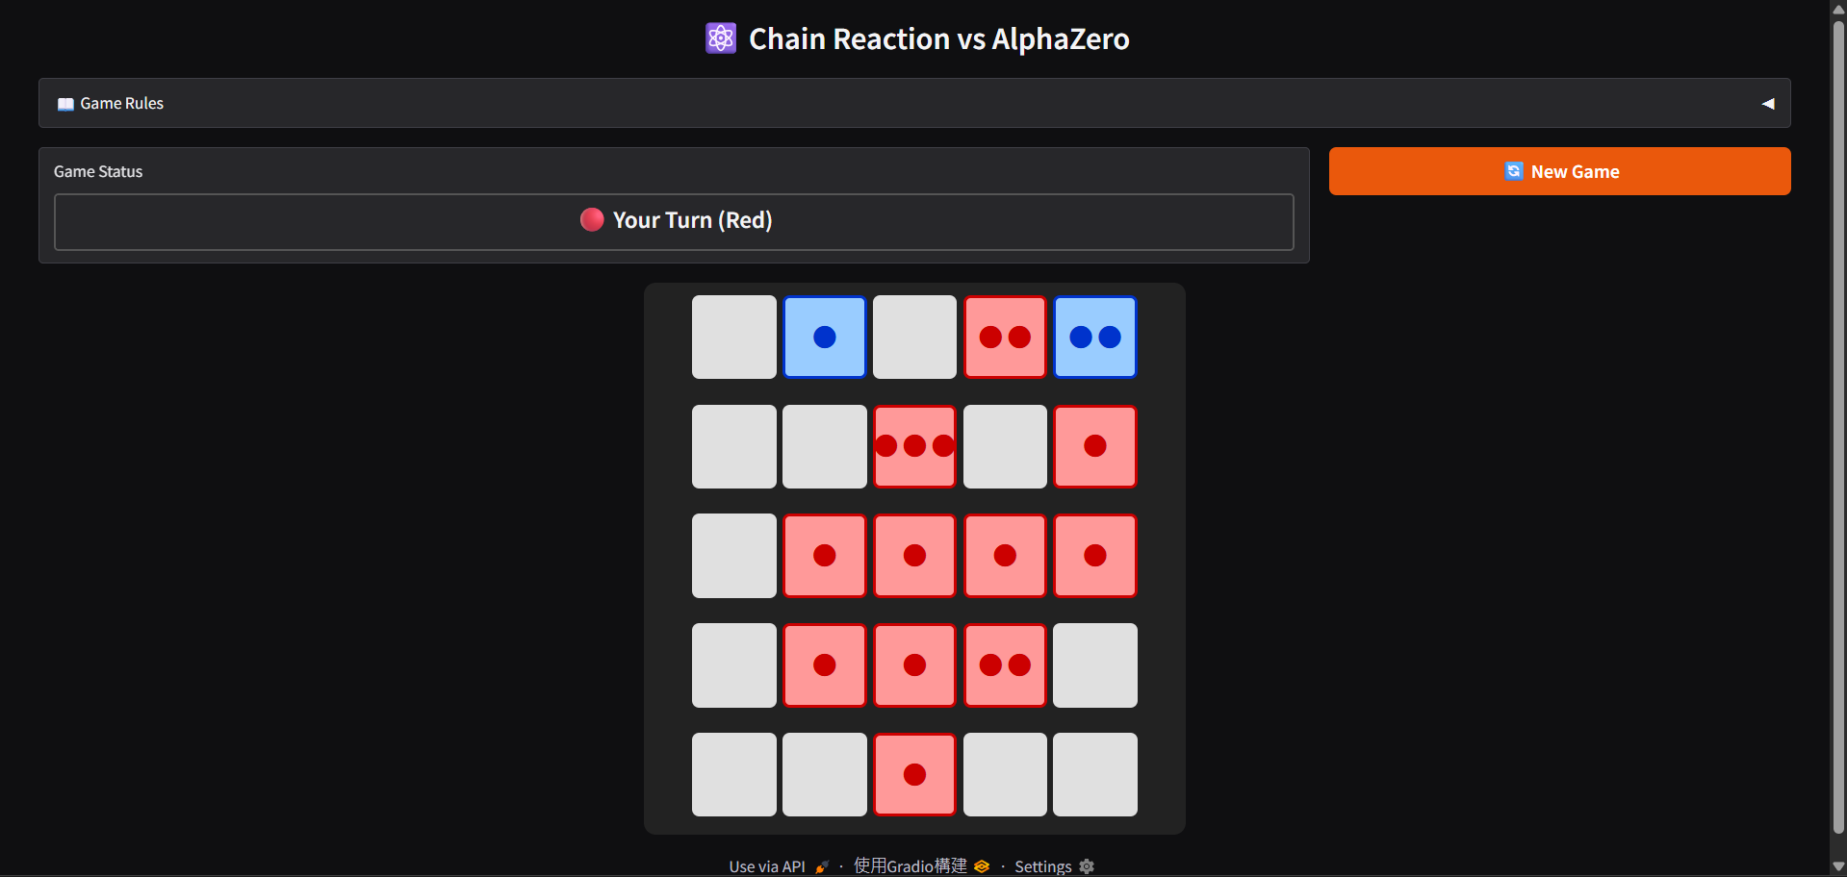Viewport: 1847px width, 877px height.
Task: Select the blue two-orb corner cell
Action: coord(1095,337)
